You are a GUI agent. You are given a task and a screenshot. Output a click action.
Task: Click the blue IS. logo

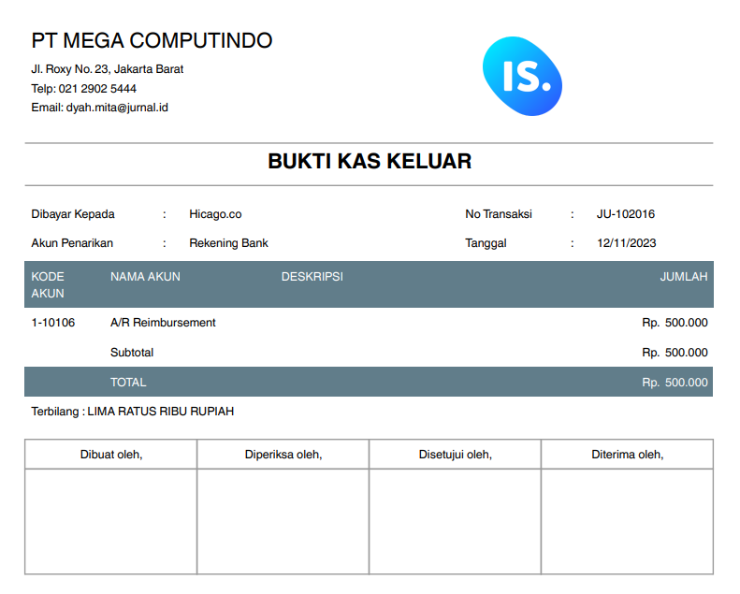[x=522, y=77]
